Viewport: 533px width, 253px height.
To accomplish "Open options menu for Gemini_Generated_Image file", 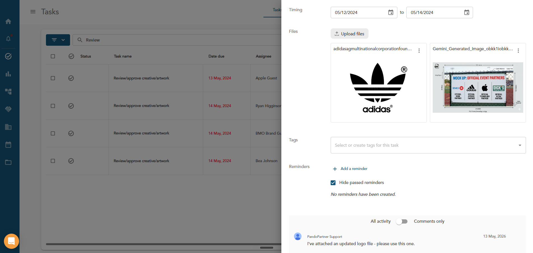I will click(x=518, y=50).
